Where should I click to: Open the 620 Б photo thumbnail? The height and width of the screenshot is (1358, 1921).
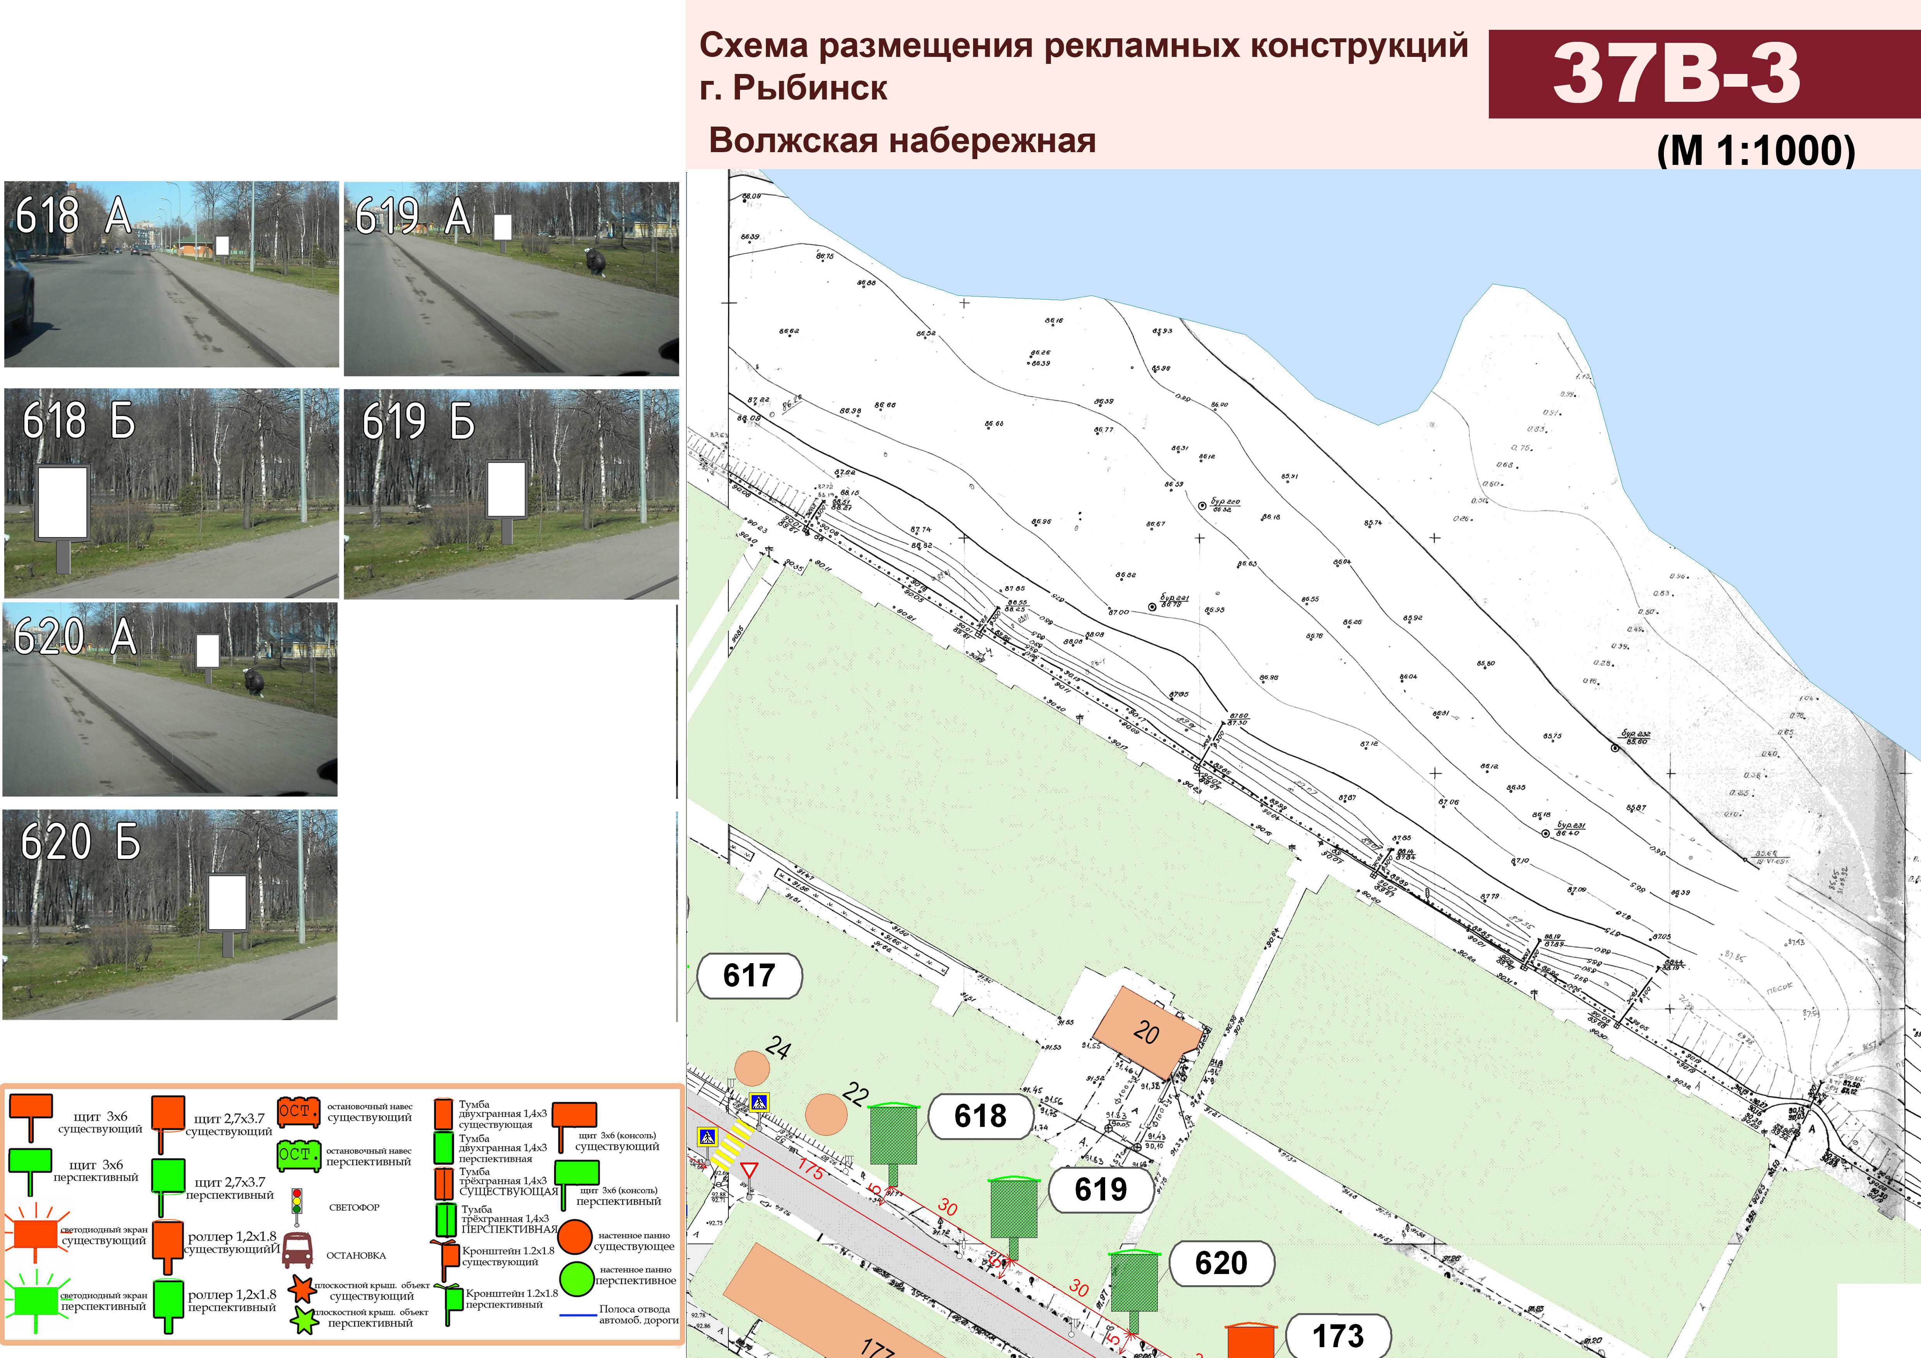click(170, 914)
